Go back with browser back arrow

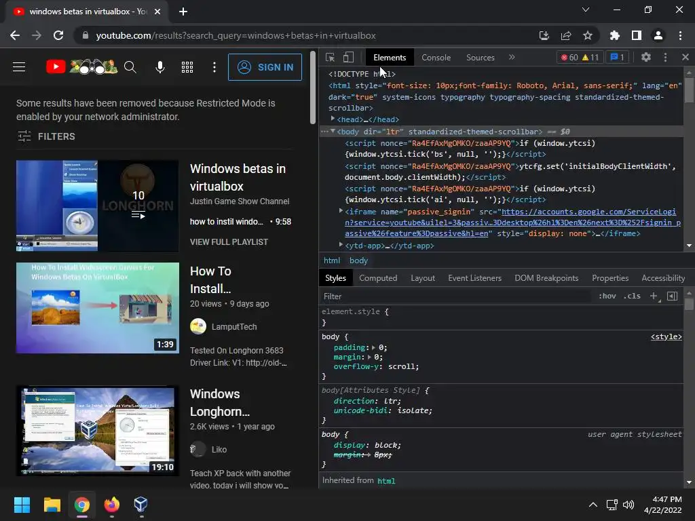(x=15, y=35)
